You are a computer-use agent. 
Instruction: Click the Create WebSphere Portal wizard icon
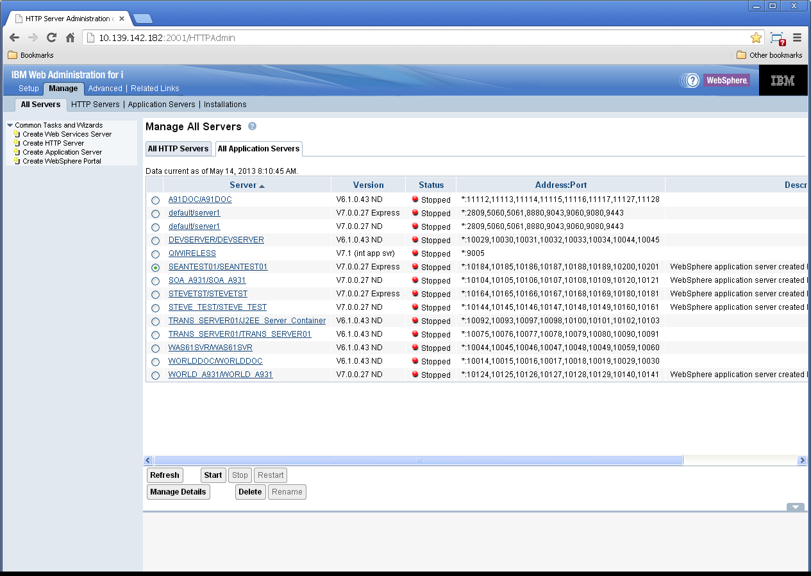click(17, 161)
